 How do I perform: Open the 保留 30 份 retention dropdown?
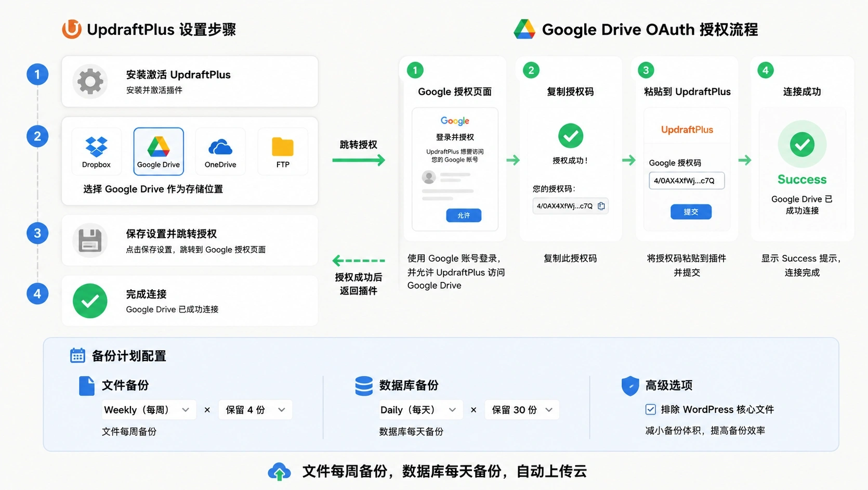tap(522, 410)
